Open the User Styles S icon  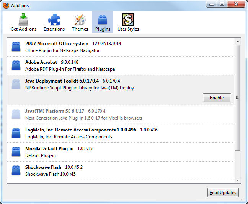128,19
